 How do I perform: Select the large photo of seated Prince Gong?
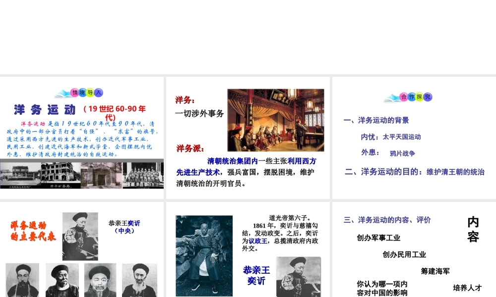pos(204,255)
